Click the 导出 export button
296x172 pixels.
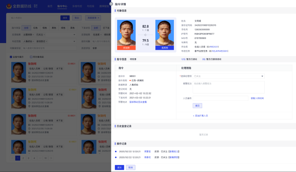click(x=77, y=18)
